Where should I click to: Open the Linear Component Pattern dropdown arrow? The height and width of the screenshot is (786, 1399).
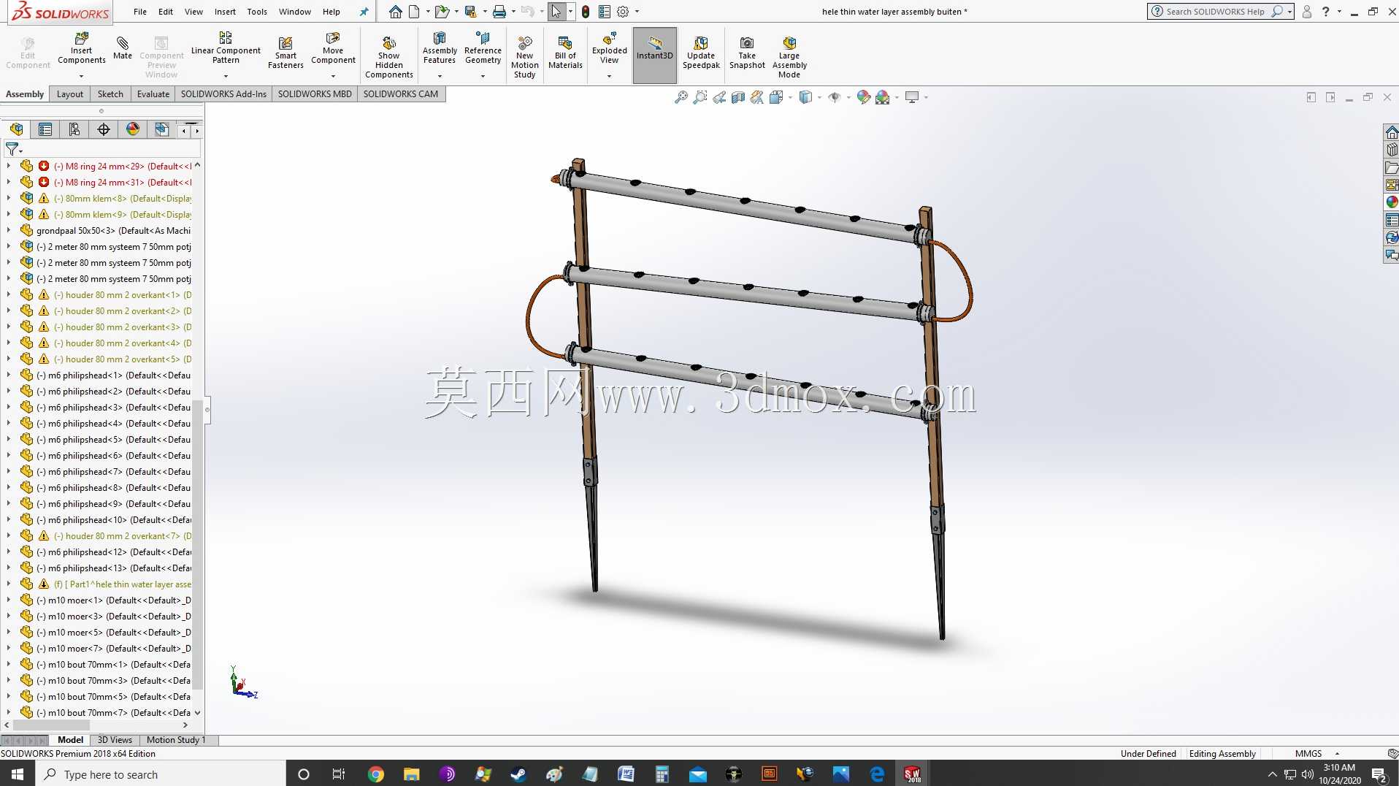(x=226, y=76)
